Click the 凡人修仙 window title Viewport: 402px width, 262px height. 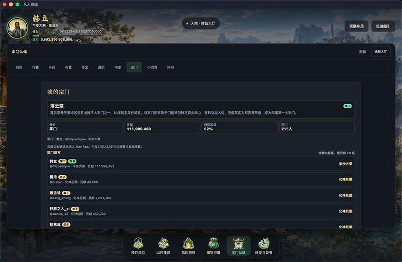[30, 4]
